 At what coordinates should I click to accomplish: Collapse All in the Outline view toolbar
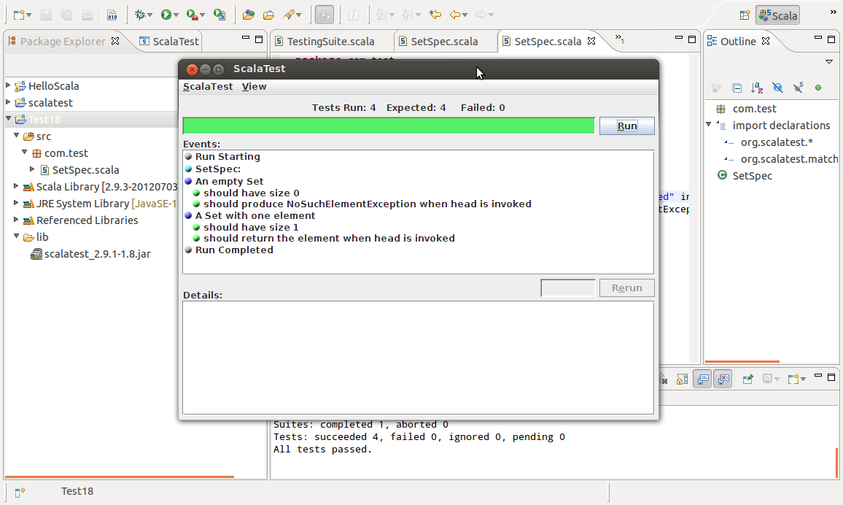point(737,88)
